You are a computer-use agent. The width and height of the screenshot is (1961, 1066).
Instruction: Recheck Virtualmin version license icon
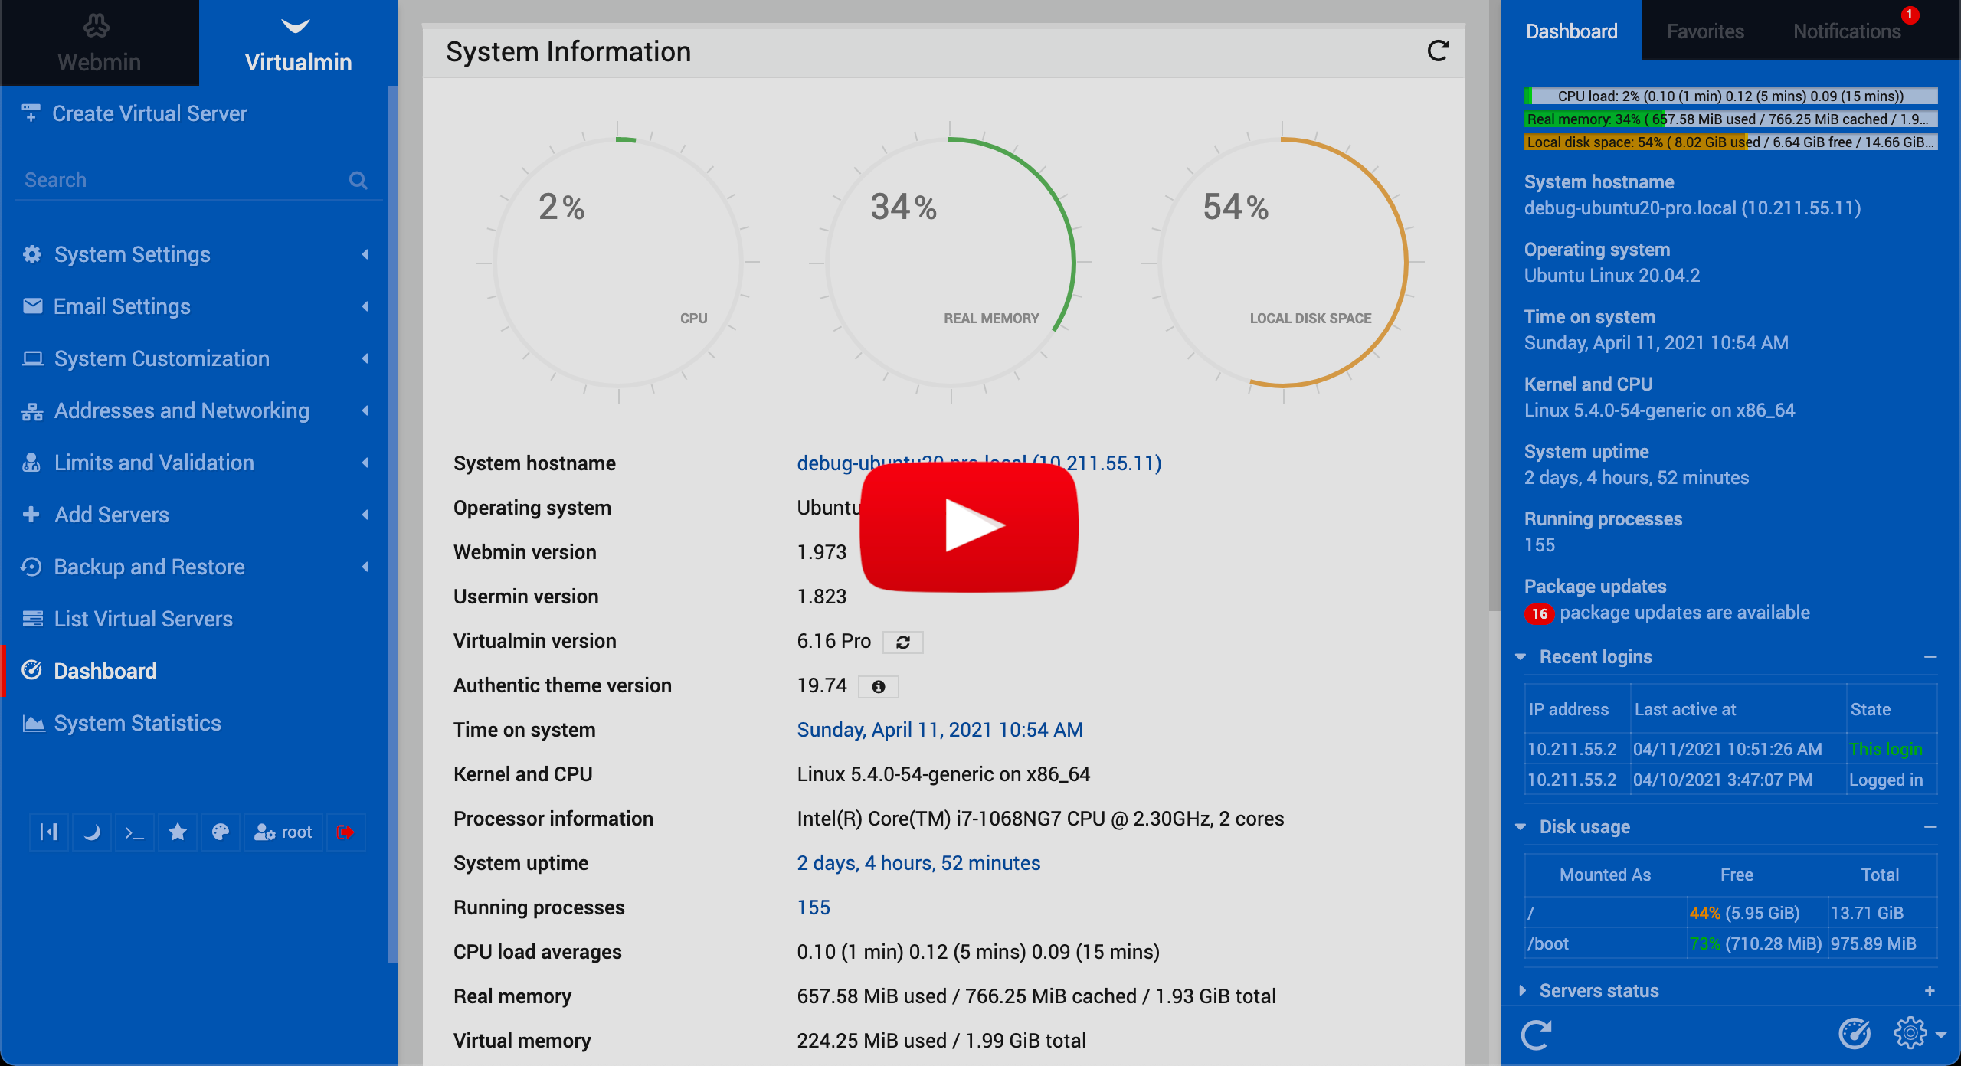[903, 643]
